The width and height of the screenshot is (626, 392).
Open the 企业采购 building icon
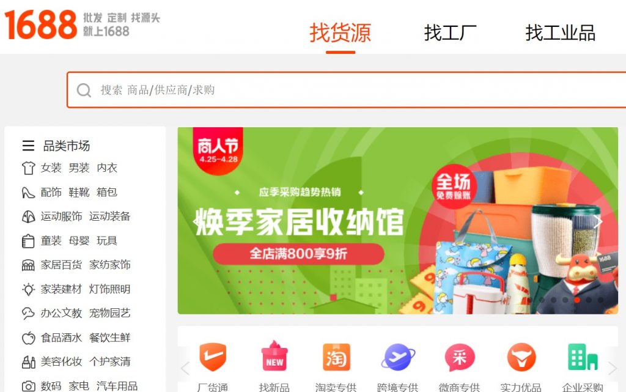point(583,357)
